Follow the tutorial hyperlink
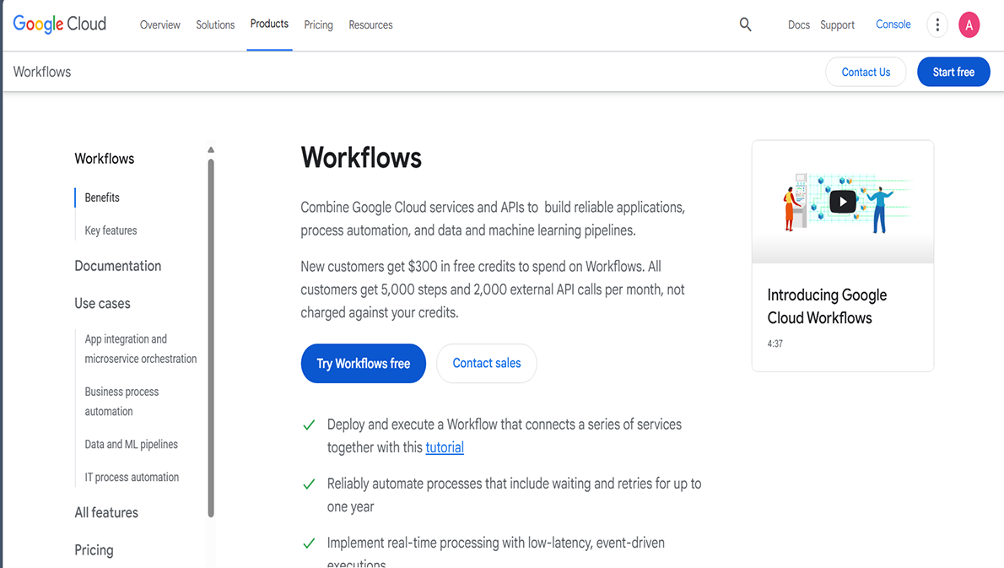Screen dimensions: 1004x568 click(x=445, y=447)
